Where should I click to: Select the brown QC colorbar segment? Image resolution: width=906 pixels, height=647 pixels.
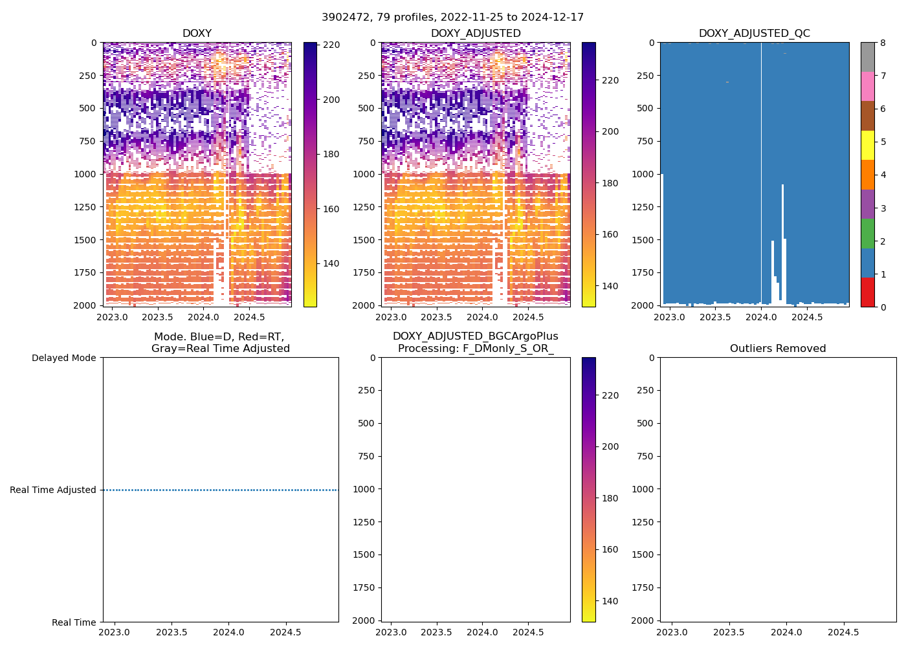tap(867, 116)
